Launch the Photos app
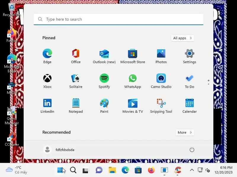The width and height of the screenshot is (237, 177). 161,56
